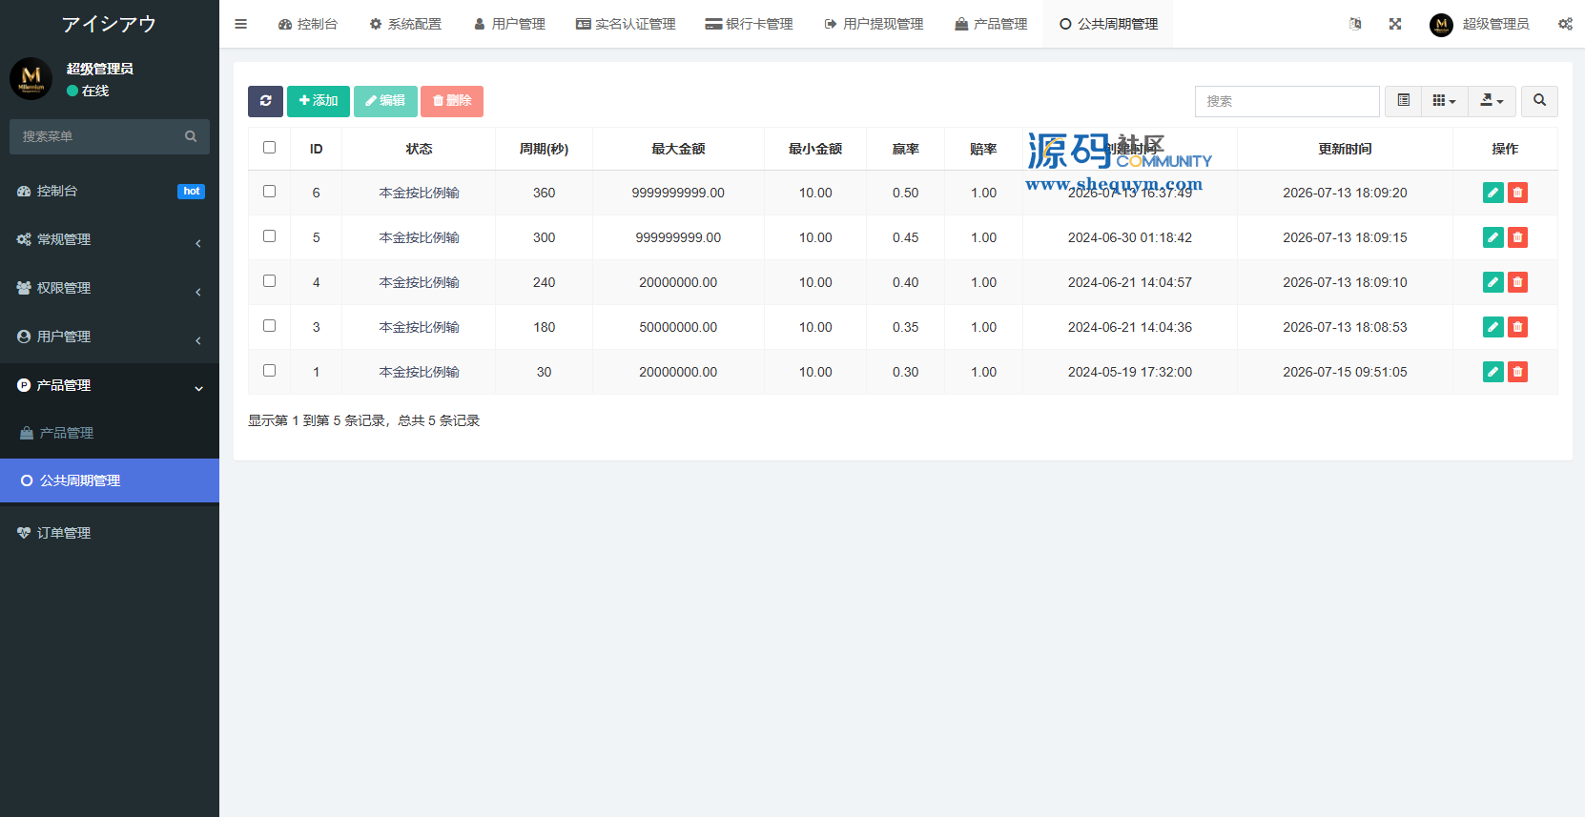Check the checkbox for row ID 4

269,281
